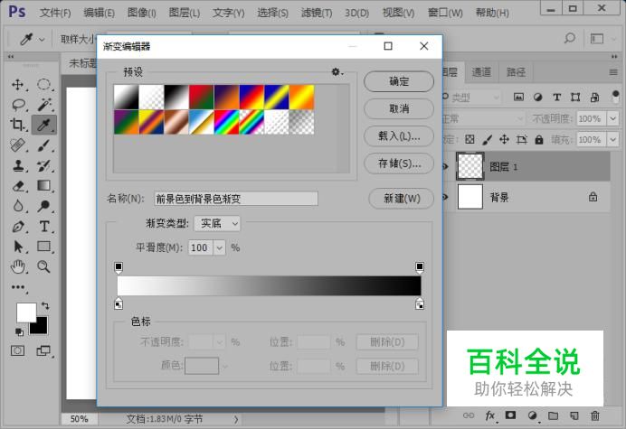Select the History Brush tool
This screenshot has width=626, height=429.
click(44, 165)
